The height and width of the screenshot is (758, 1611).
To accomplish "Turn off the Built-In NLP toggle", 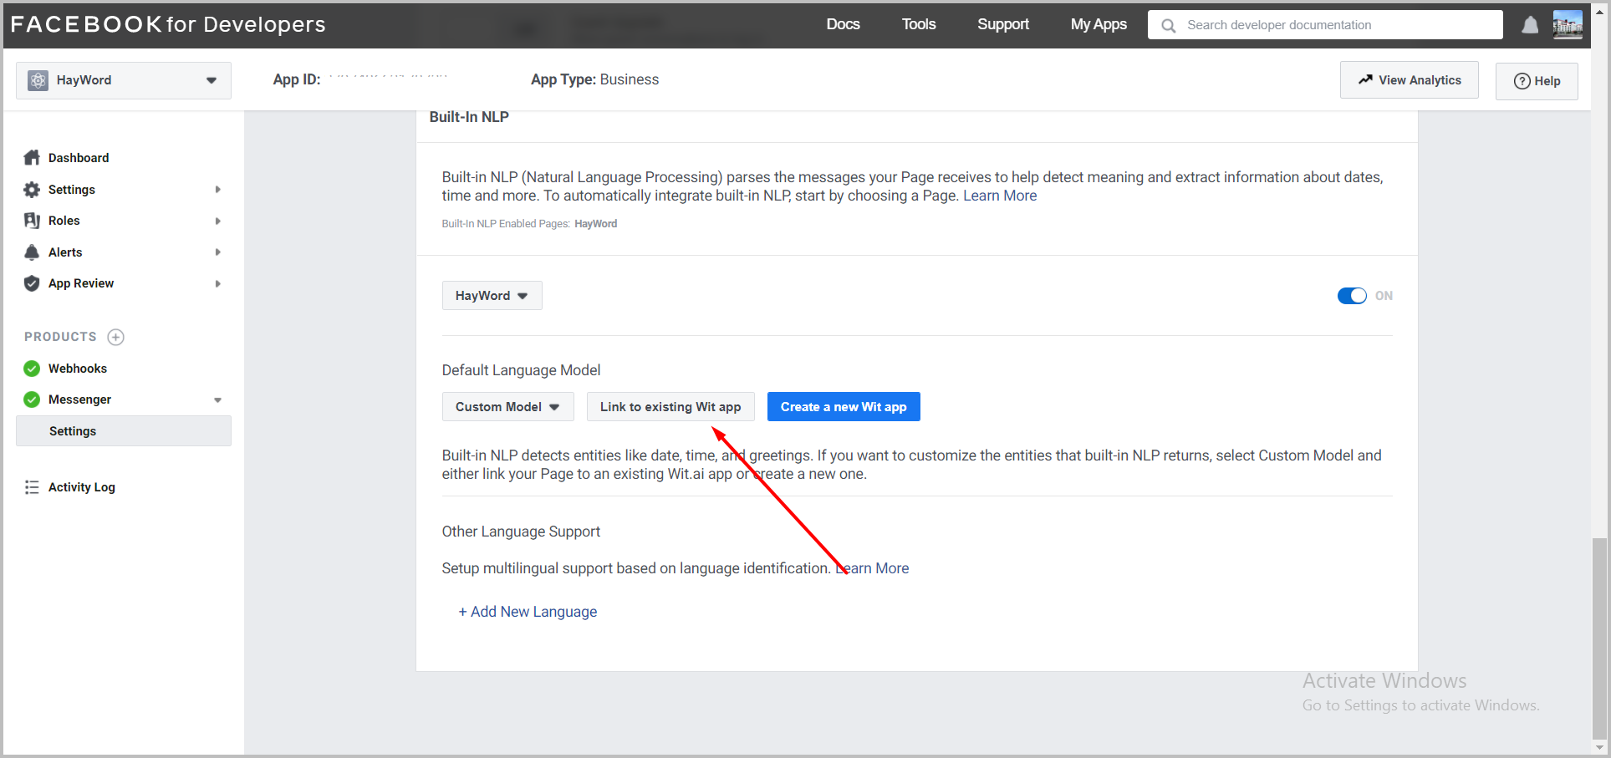I will 1352,296.
